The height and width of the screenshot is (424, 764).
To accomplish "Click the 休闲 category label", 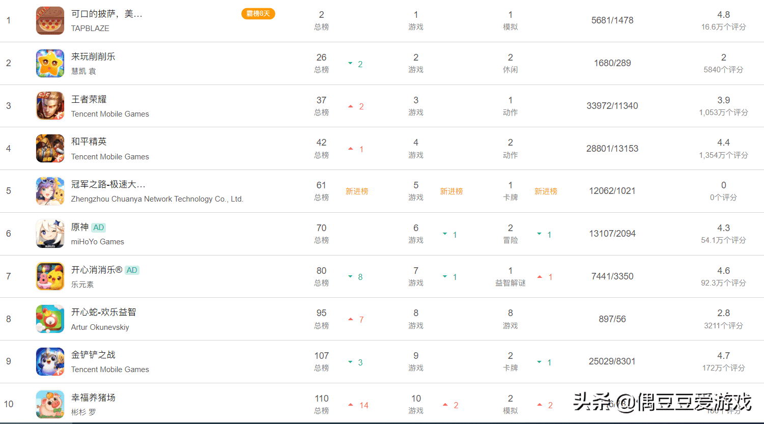I will 511,70.
